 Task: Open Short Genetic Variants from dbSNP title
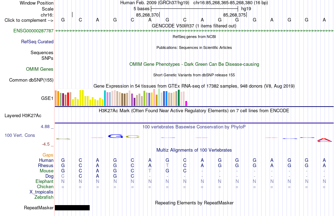tap(194, 75)
